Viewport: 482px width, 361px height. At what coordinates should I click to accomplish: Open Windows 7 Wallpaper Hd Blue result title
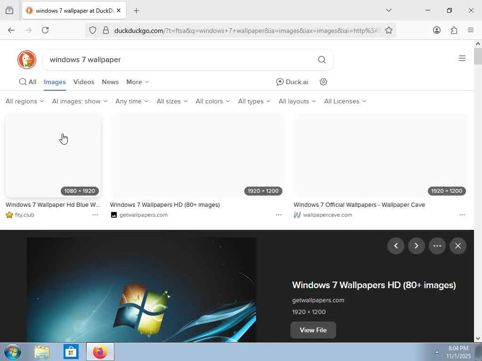(53, 205)
